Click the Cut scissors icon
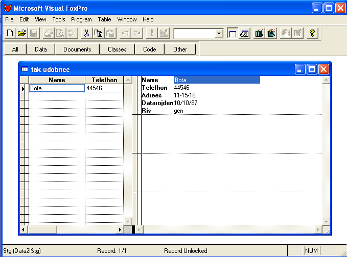This screenshot has width=347, height=257. pos(87,33)
